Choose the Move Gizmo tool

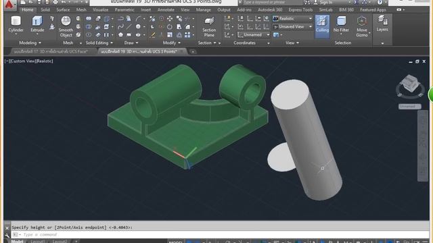click(361, 26)
